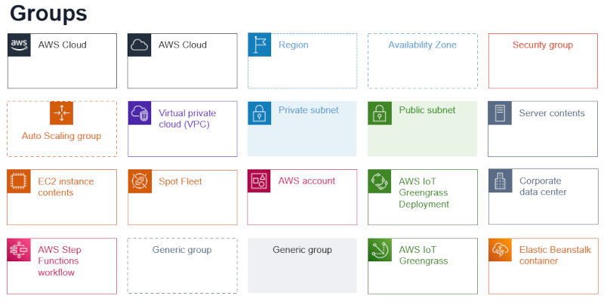Image resolution: width=604 pixels, height=302 pixels.
Task: Click the 'Public subnet' text label
Action: tap(427, 110)
